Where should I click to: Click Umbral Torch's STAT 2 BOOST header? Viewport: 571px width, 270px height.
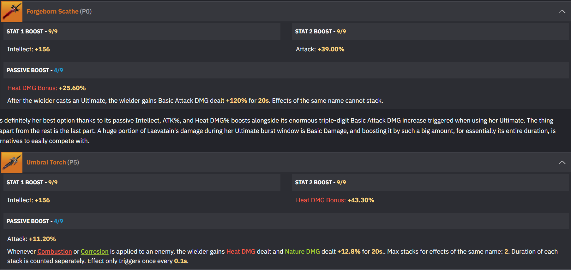[320, 182]
